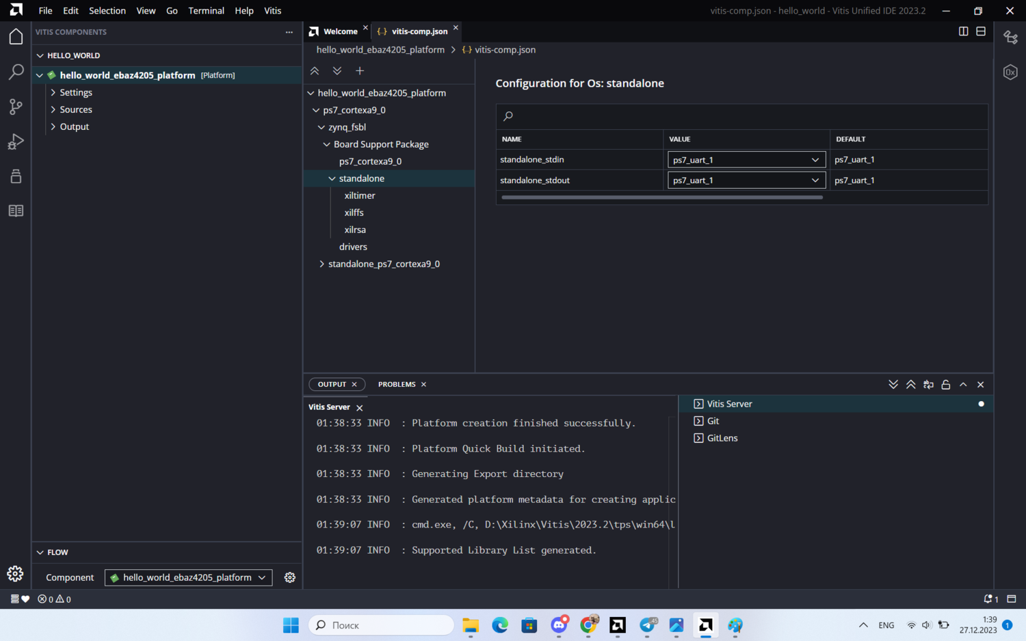Open standalone_stdout value dropdown
Viewport: 1026px width, 641px height.
pos(746,180)
